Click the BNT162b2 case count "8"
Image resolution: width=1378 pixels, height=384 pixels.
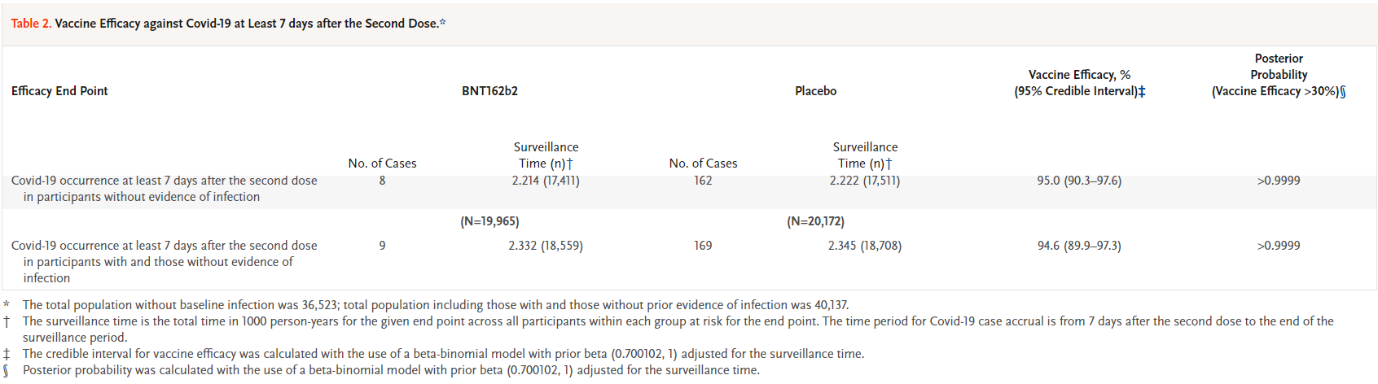pos(382,181)
